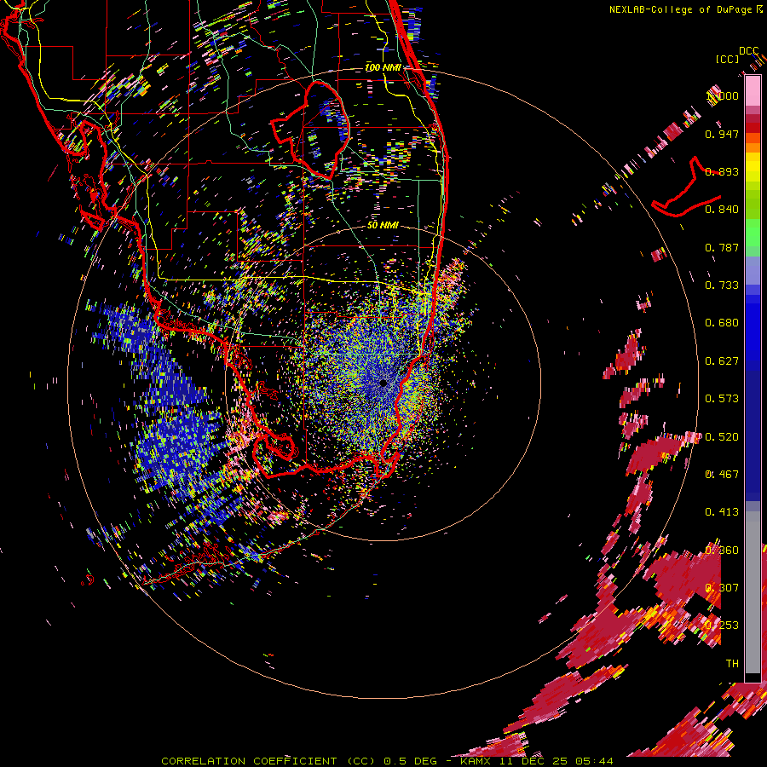Pick the light pink segment of the color bar
This screenshot has width=767, height=767.
pos(753,90)
